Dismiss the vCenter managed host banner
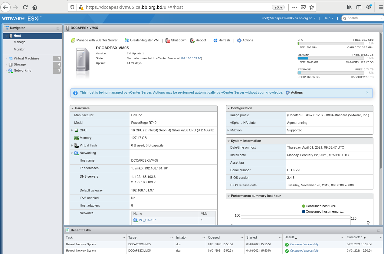Image resolution: width=384 pixels, height=254 pixels. [x=367, y=93]
